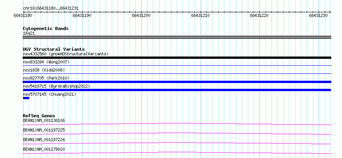Click ruler position 66431210
342x158 pixels.
click(200, 15)
